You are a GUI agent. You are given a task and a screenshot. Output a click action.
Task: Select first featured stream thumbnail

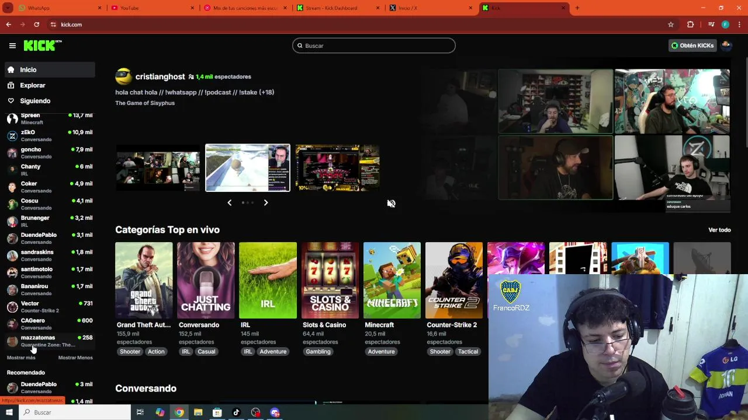click(158, 168)
